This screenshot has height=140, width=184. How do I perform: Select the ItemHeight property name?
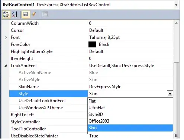(22, 59)
